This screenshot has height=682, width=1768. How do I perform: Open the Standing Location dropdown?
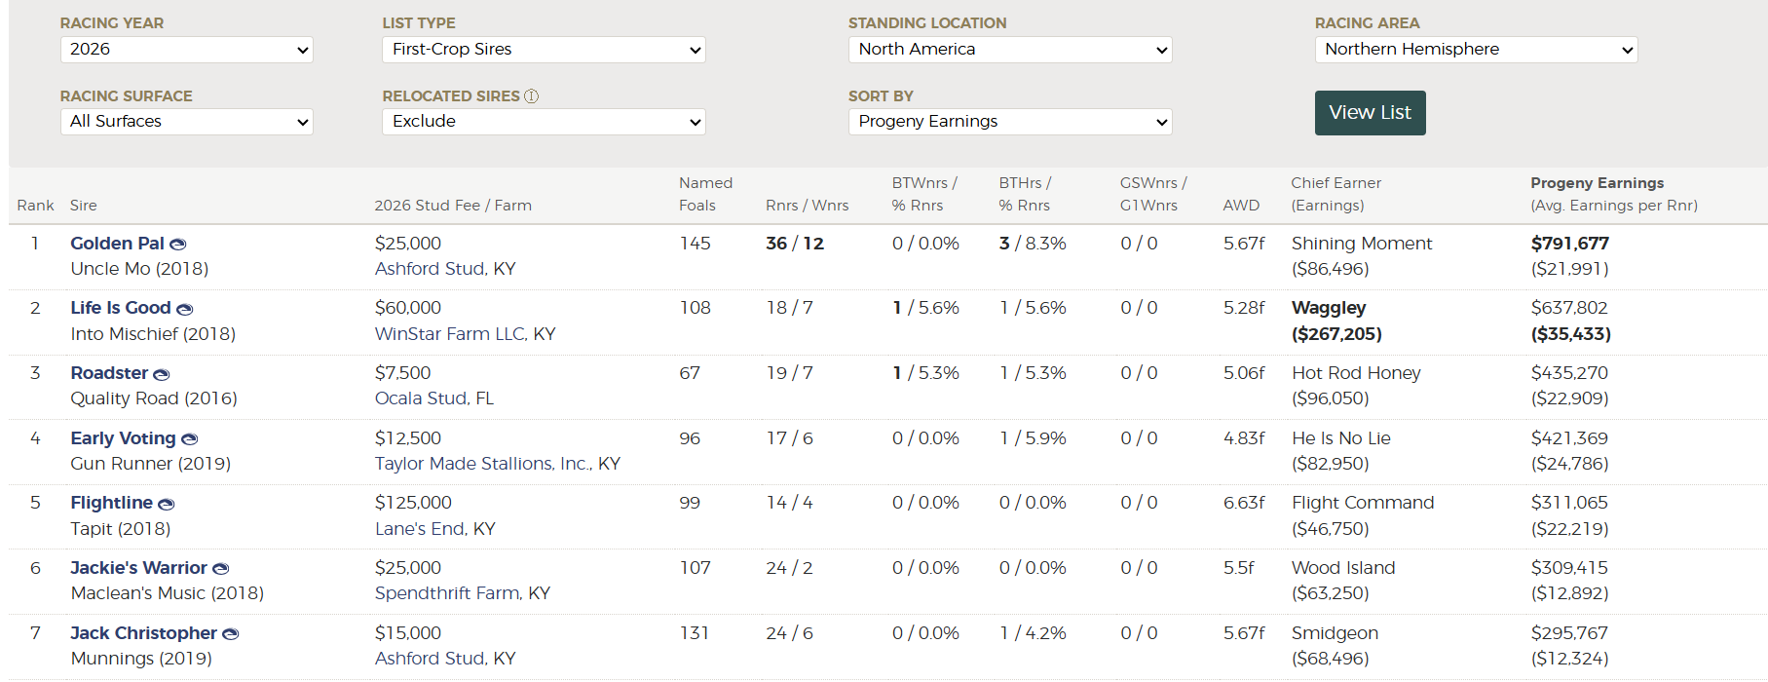pos(1010,50)
